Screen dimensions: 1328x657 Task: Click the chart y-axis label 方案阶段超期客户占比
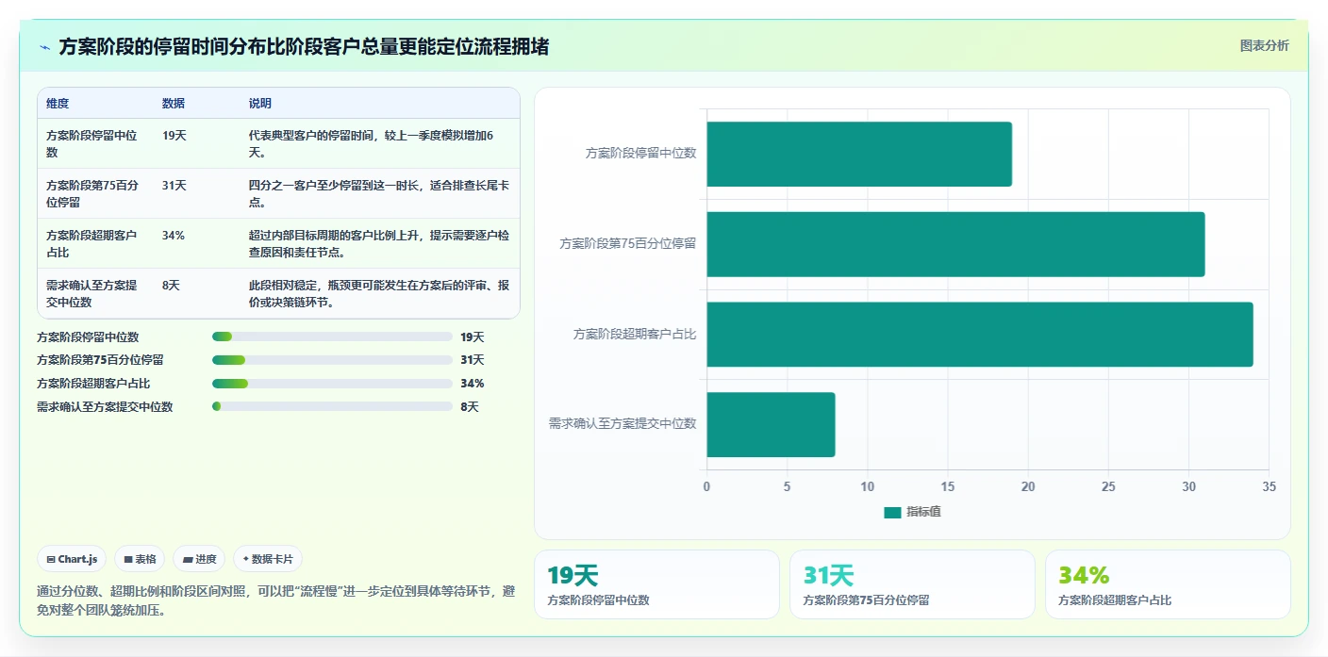635,334
